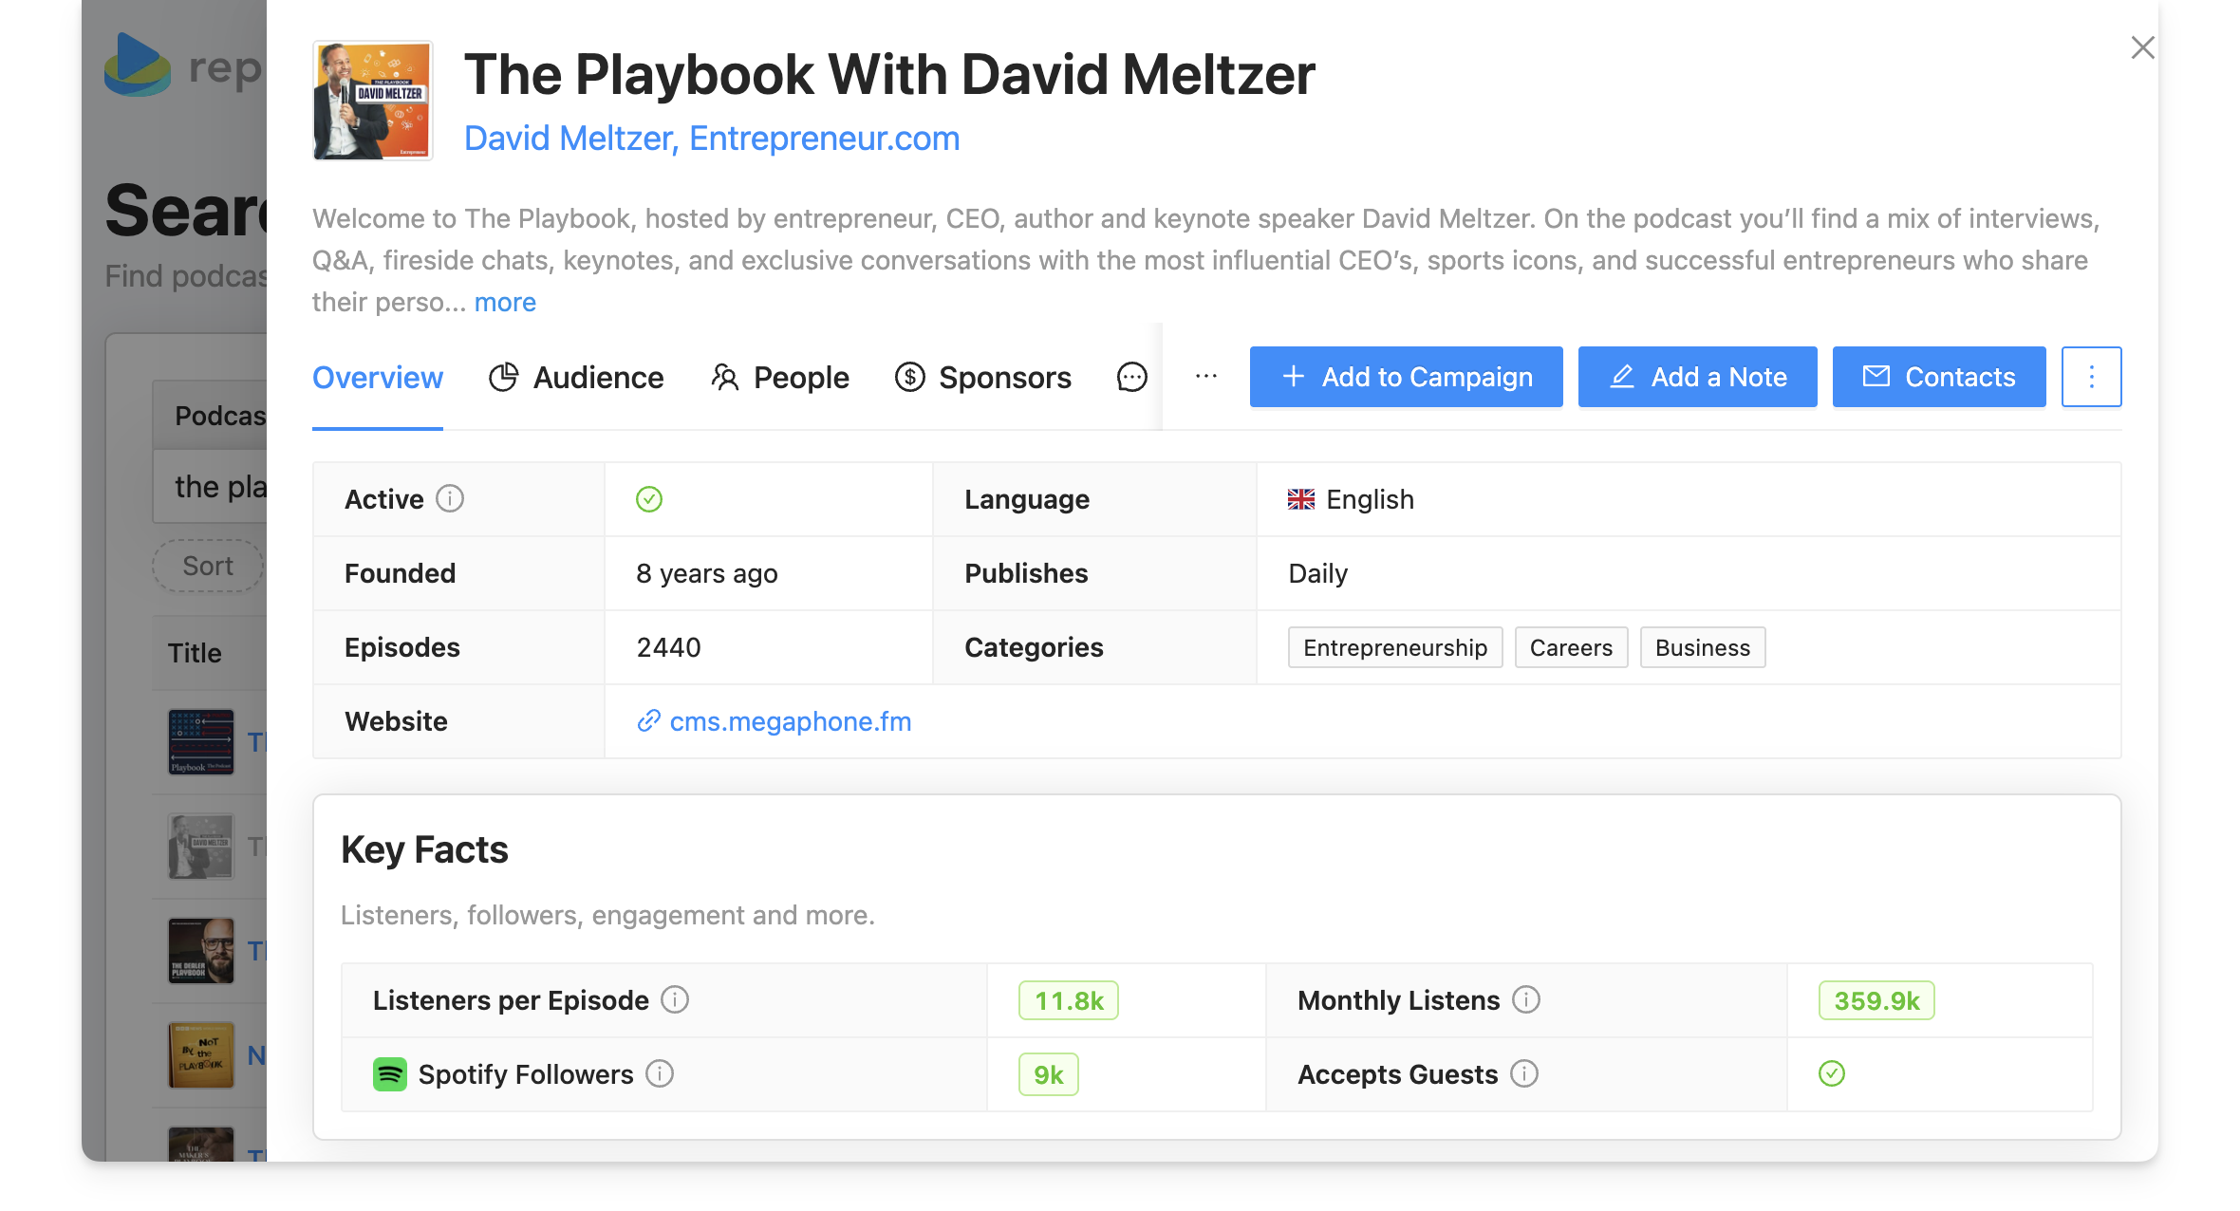Open the David Meltzer, Entrepreneur.com link
2240x1211 pixels.
[x=712, y=138]
